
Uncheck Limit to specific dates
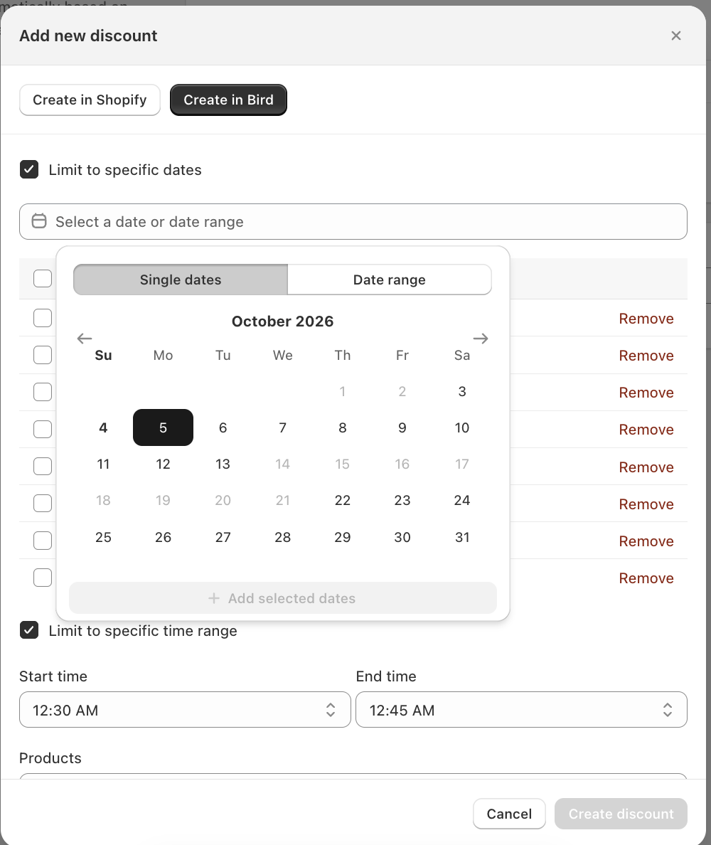(29, 169)
